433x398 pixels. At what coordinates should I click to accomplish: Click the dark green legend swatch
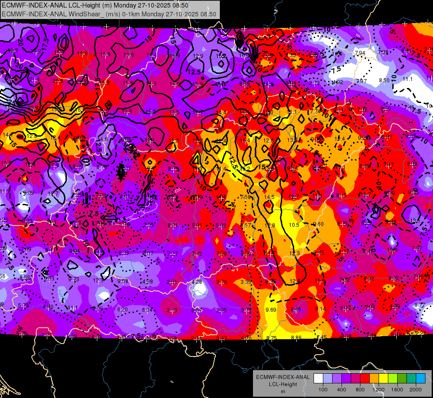(x=402, y=379)
